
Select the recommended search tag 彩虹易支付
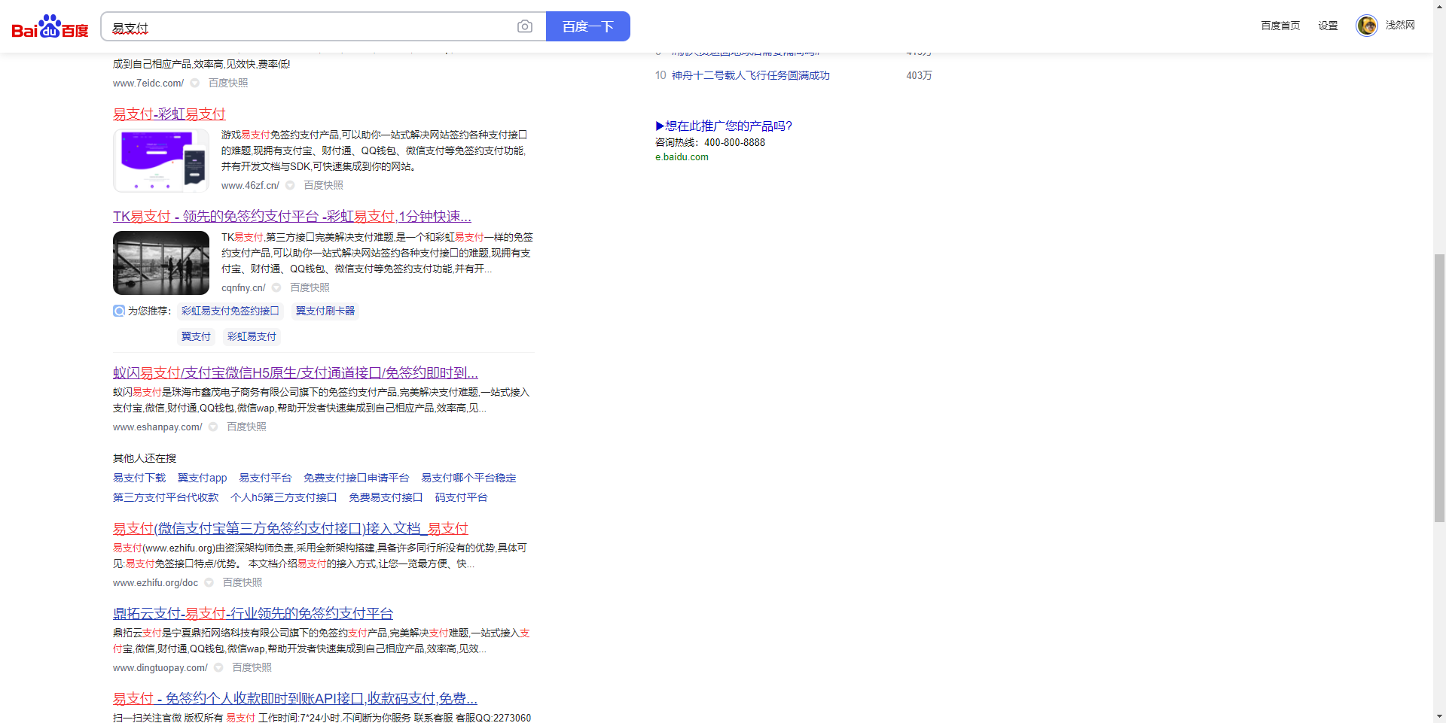point(252,336)
